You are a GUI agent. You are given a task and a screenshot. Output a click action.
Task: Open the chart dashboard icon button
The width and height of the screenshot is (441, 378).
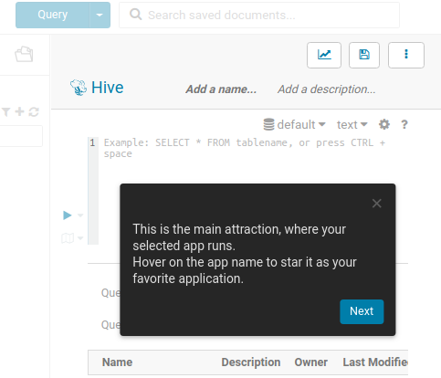(x=324, y=55)
